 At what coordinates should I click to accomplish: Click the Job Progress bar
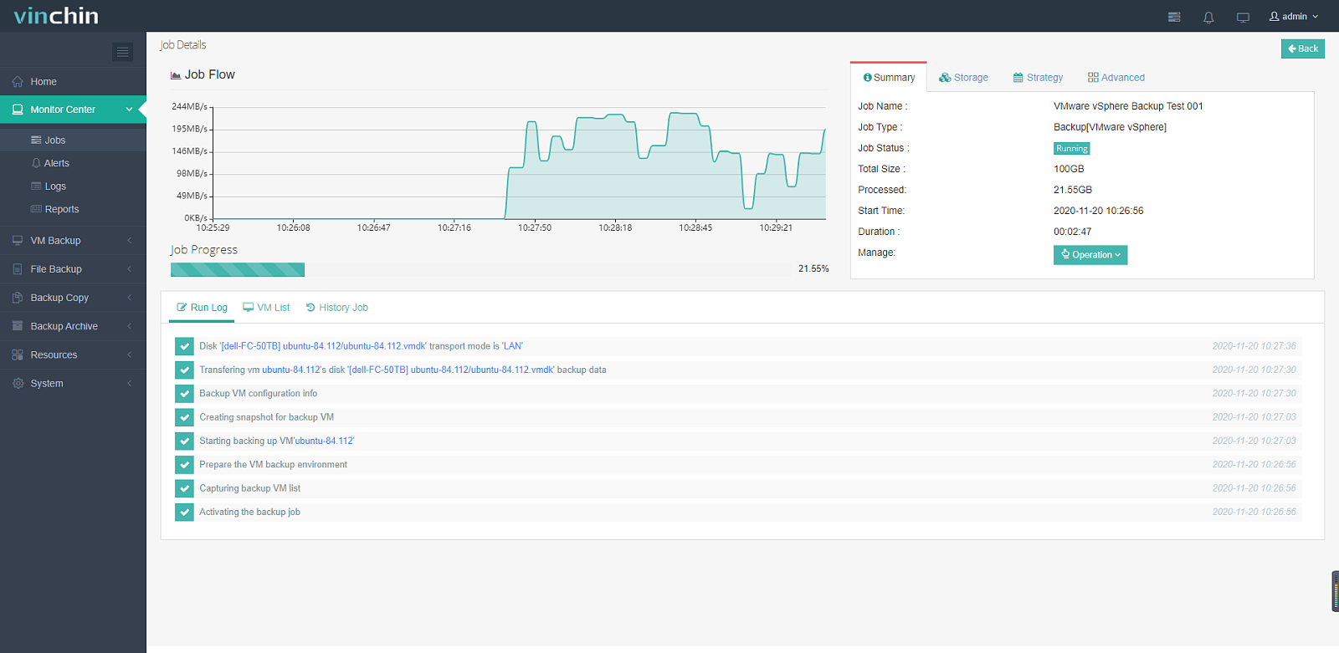coord(480,269)
